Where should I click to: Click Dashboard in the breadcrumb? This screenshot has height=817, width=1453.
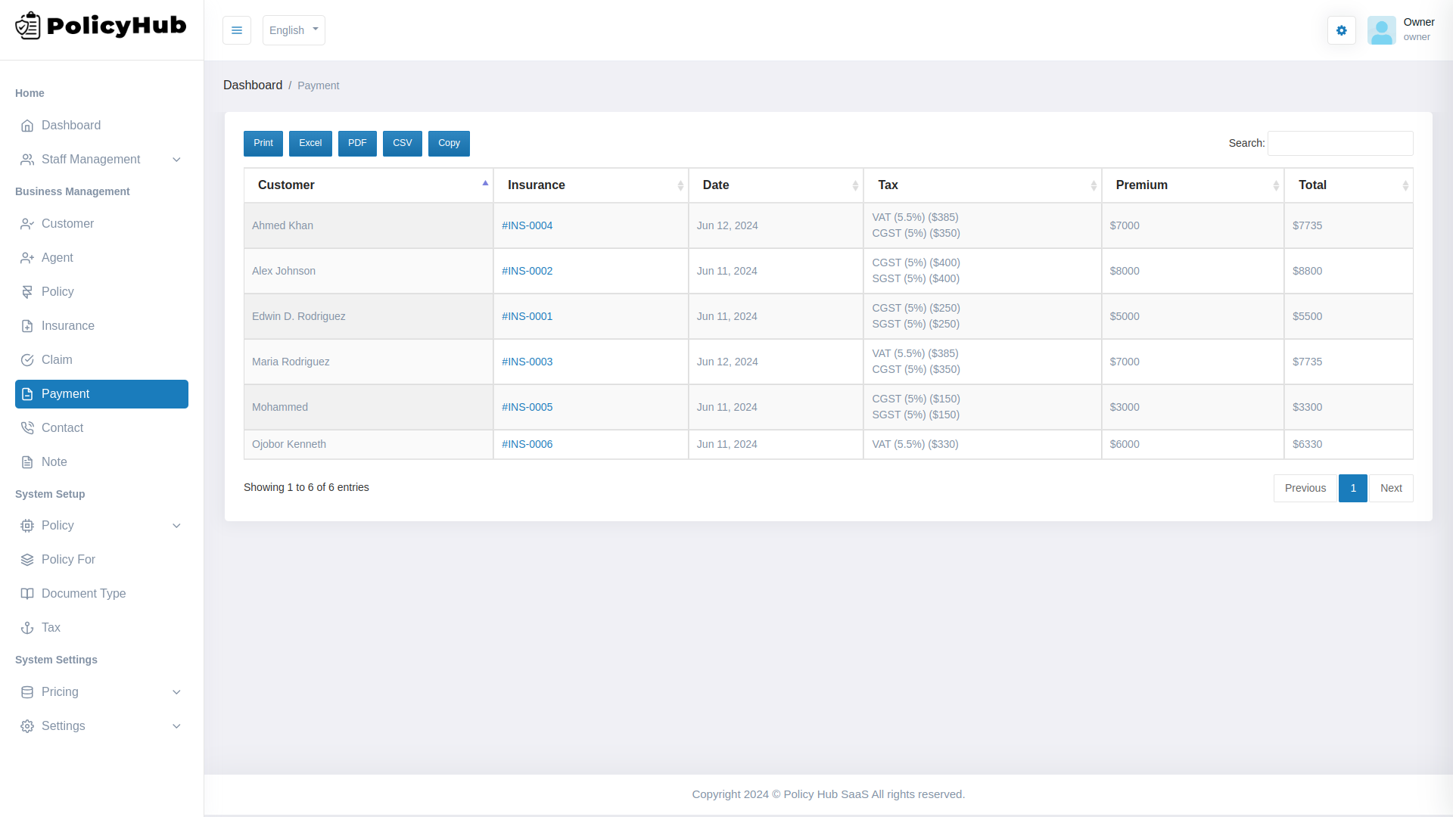pos(253,85)
